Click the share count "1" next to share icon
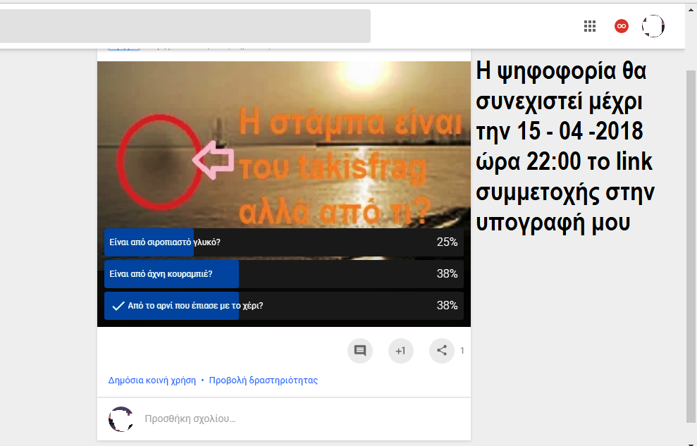This screenshot has height=446, width=697. tap(462, 351)
